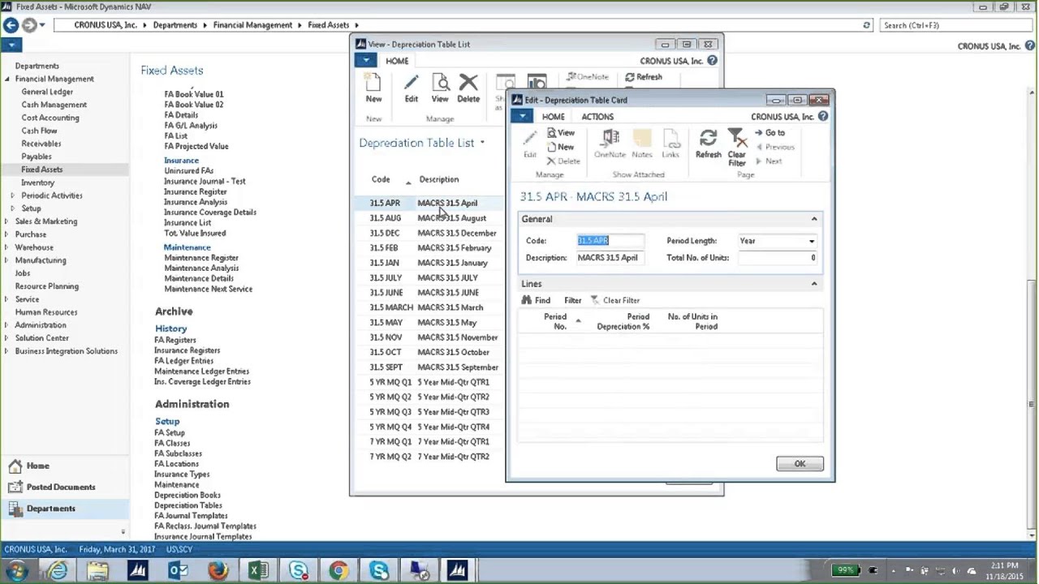This screenshot has height=584, width=1039.
Task: Open HOME tab in Depreciation Table List
Action: click(397, 61)
